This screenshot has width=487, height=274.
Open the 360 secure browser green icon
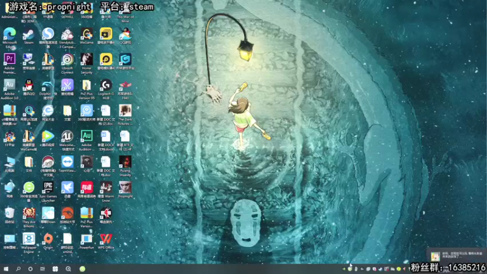(x=29, y=192)
